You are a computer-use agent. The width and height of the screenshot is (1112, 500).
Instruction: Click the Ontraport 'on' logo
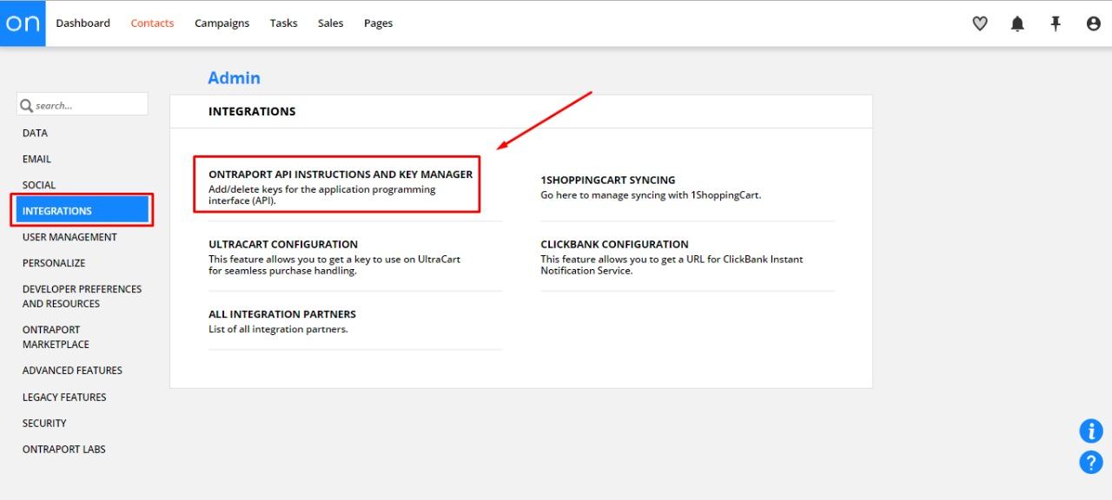pyautogui.click(x=23, y=23)
